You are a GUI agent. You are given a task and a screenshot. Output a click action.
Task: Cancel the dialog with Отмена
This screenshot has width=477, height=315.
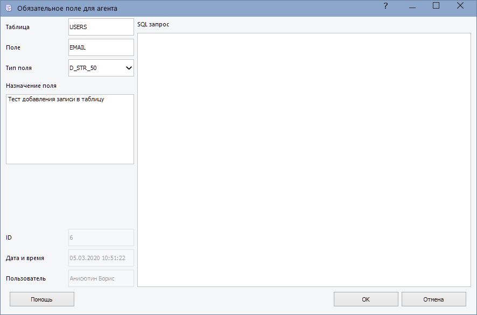coord(433,299)
